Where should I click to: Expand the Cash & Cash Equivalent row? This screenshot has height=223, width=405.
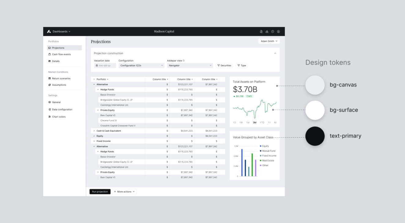pos(94,131)
